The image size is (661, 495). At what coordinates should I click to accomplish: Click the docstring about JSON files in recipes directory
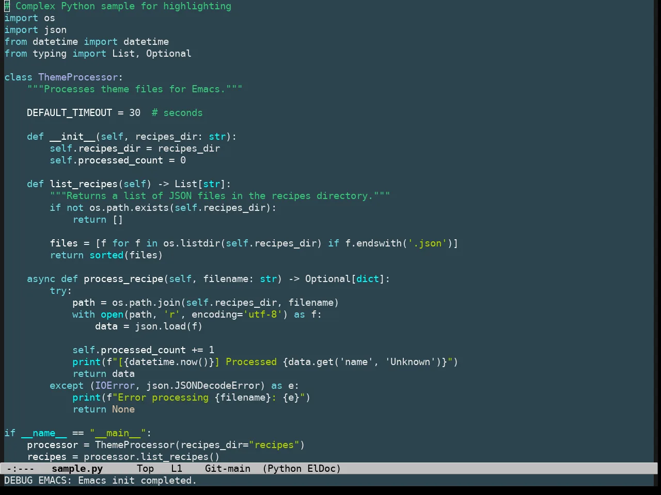pos(220,196)
